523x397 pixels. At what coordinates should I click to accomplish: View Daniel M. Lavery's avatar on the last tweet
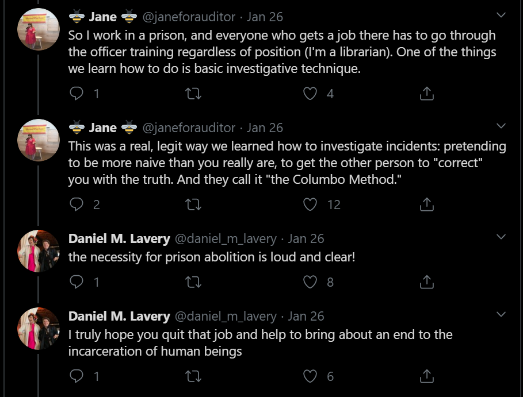(x=39, y=329)
